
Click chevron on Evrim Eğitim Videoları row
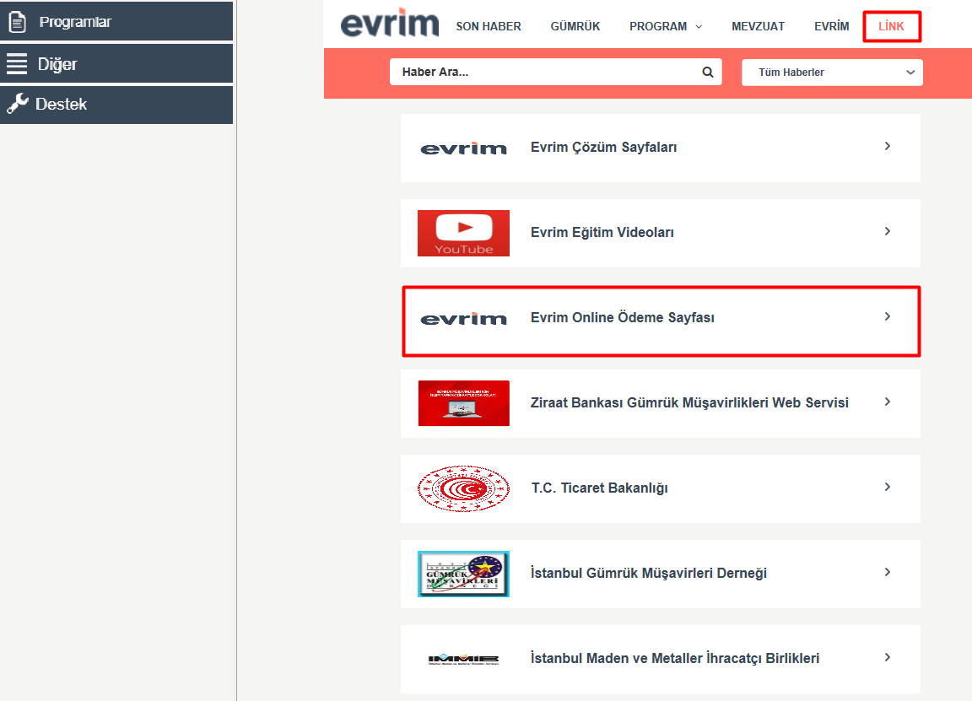tap(888, 231)
